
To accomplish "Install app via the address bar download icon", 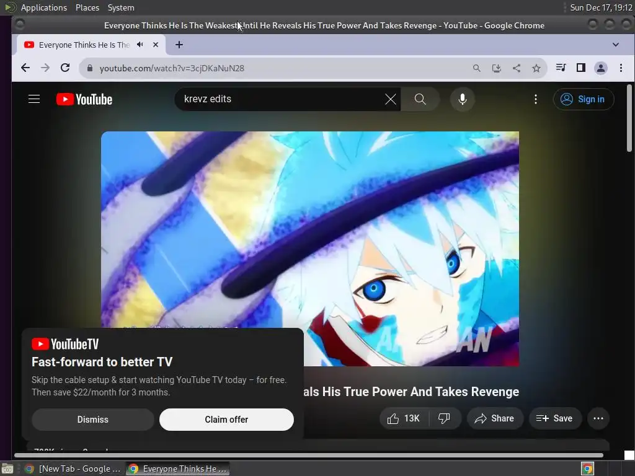I will 497,68.
